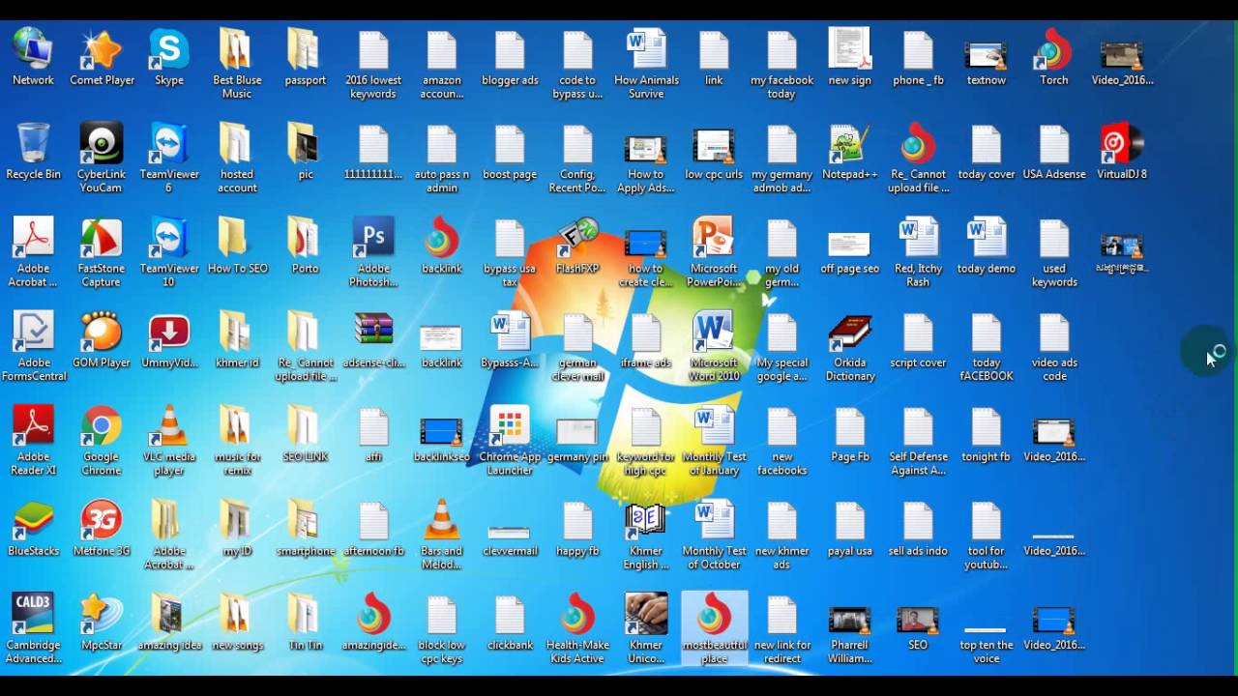
Task: Open the Skype shortcut
Action: tap(169, 58)
